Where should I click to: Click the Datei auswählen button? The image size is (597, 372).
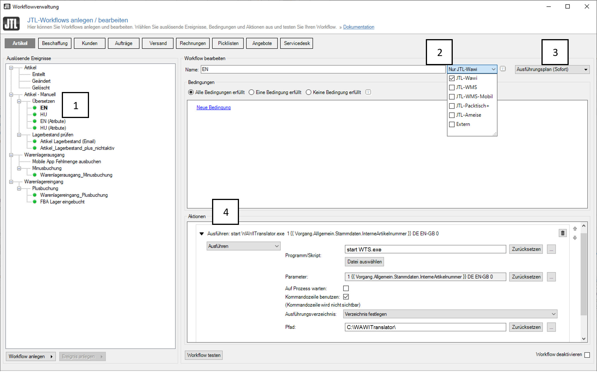click(x=364, y=262)
